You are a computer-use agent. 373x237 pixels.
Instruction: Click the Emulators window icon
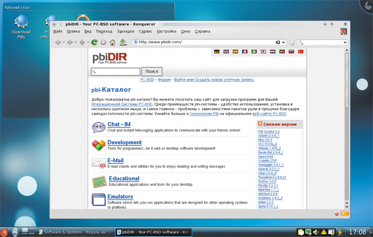click(x=98, y=200)
